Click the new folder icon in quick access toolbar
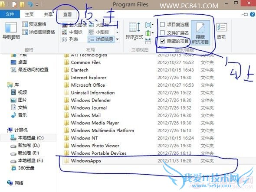Viewport: 256px width, 192px height. click(x=22, y=4)
